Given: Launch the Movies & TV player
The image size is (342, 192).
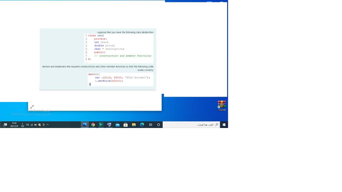Looking at the screenshot, I should click(x=101, y=124).
